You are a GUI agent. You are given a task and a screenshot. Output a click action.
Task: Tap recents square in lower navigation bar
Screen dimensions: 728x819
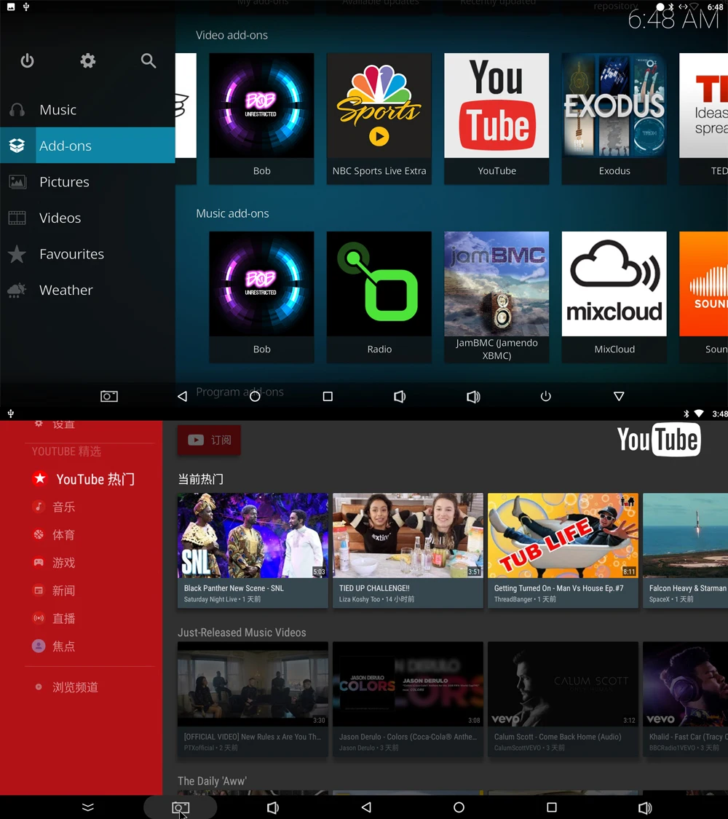click(552, 807)
